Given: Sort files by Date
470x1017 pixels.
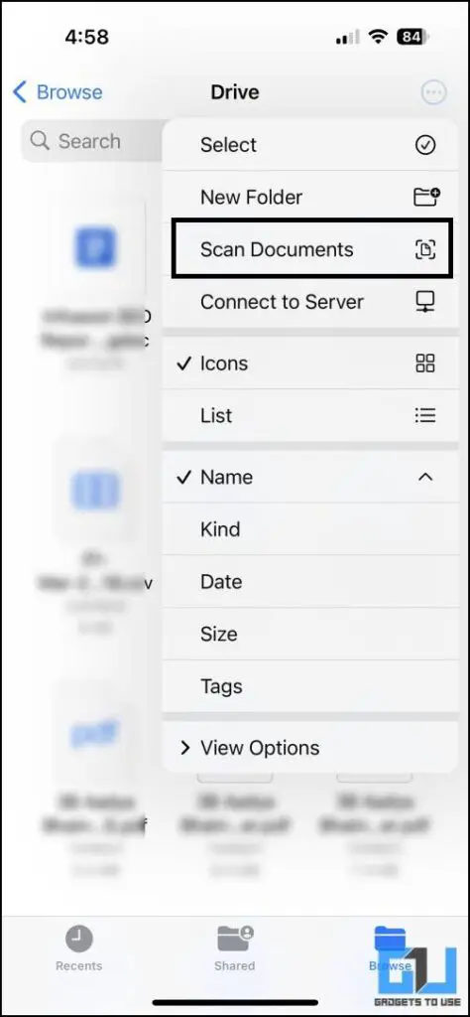Looking at the screenshot, I should pos(310,582).
